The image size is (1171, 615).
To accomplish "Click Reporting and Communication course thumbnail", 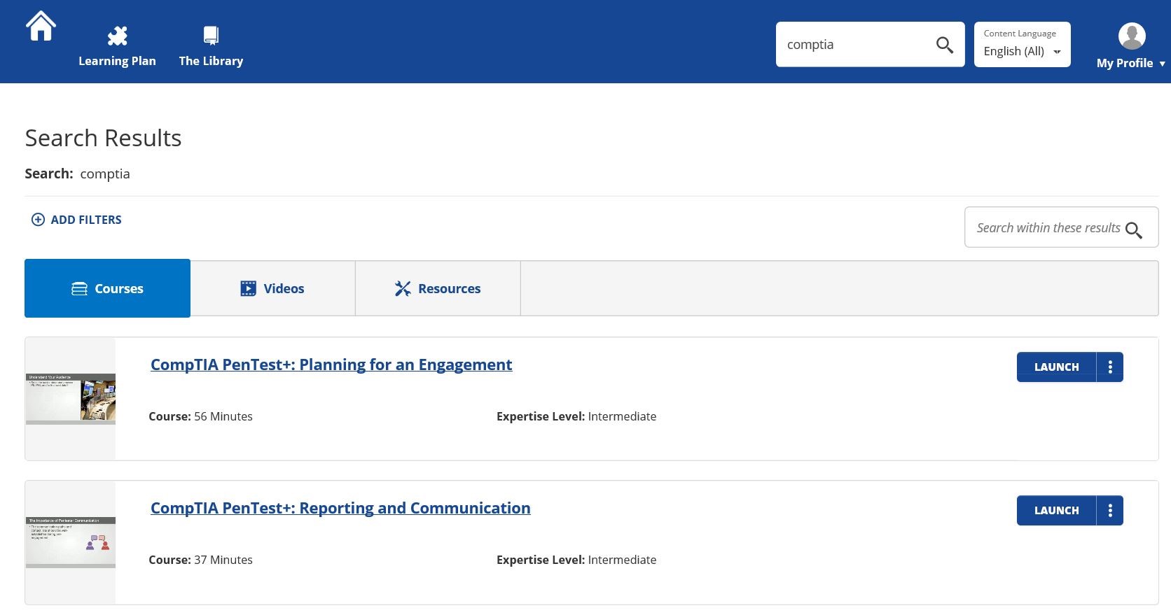I will click(x=71, y=542).
